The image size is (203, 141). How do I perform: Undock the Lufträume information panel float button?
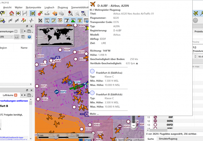click(27, 90)
